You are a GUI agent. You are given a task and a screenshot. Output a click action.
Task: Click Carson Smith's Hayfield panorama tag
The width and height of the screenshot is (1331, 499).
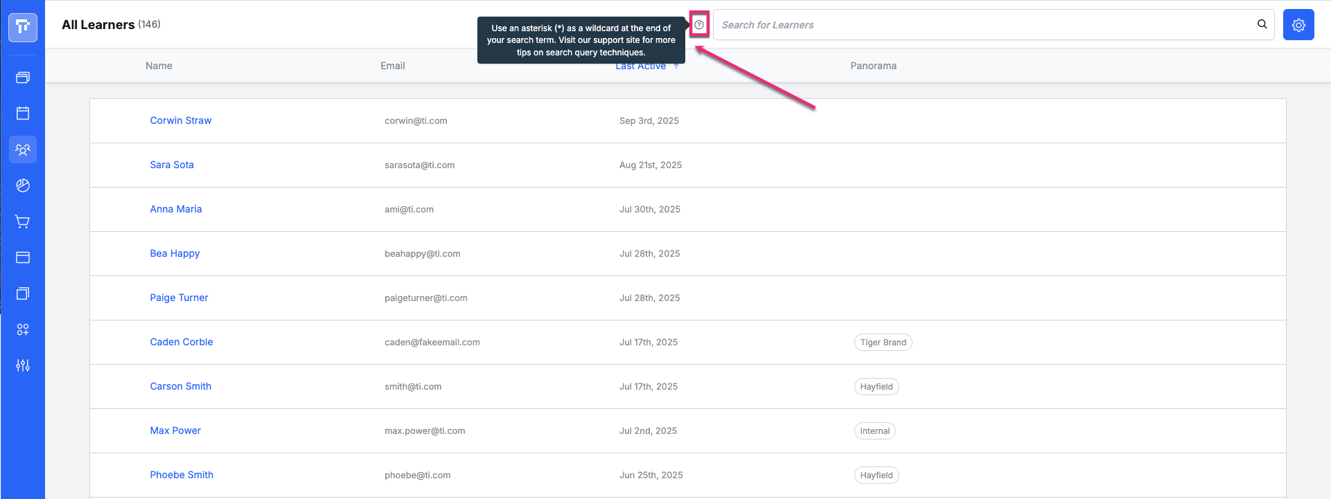point(876,387)
